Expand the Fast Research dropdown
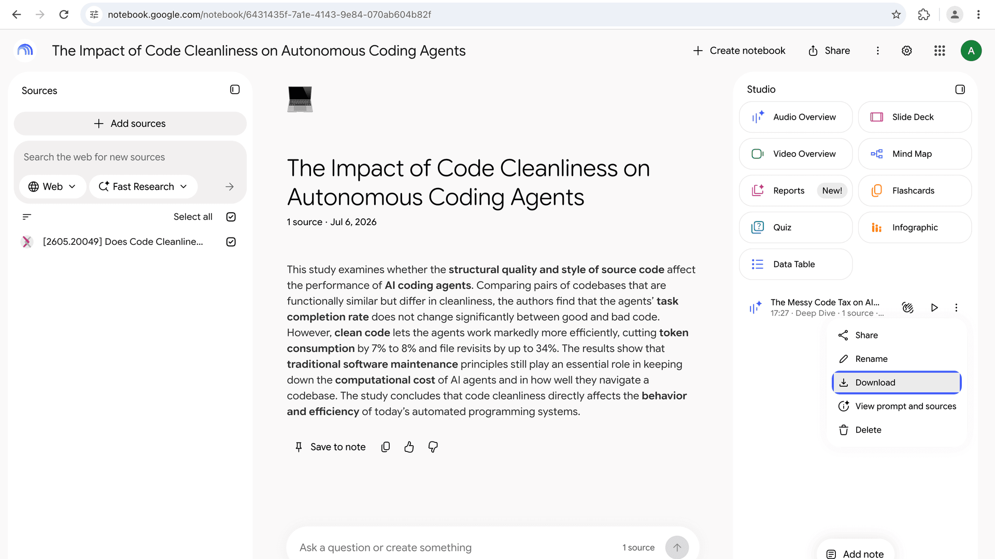This screenshot has height=559, width=995. click(143, 187)
